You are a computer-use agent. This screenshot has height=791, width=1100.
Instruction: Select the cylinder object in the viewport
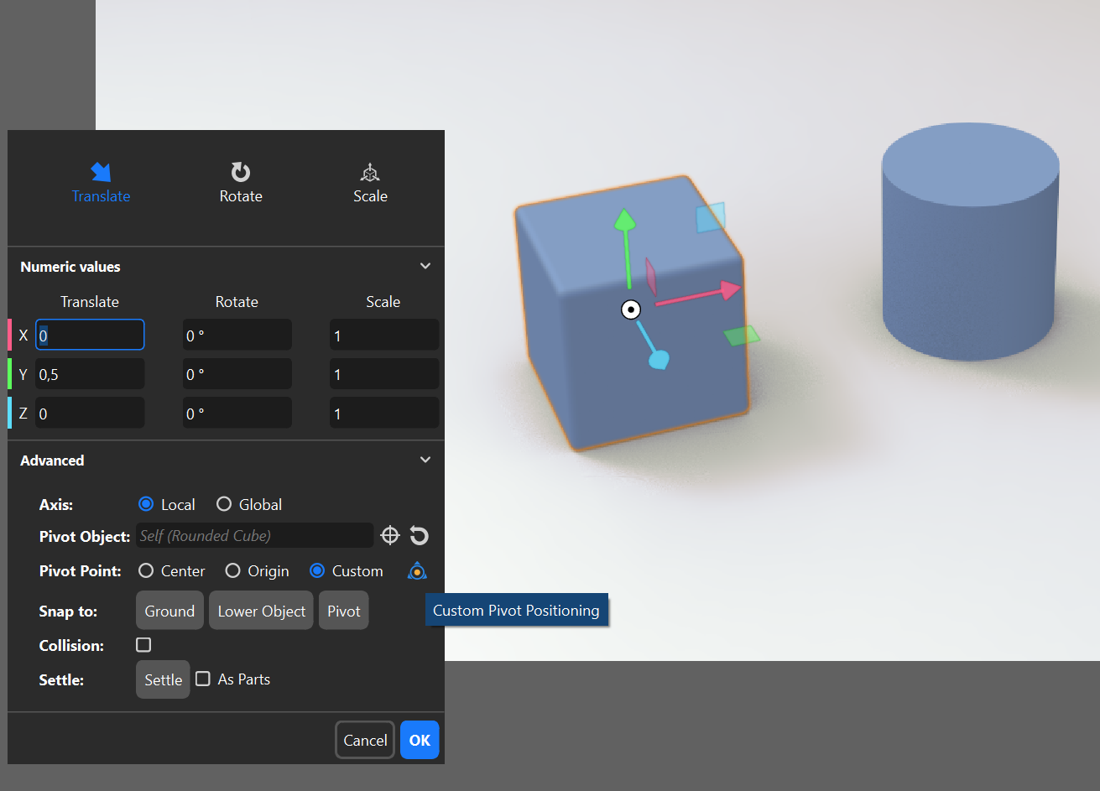pyautogui.click(x=970, y=252)
